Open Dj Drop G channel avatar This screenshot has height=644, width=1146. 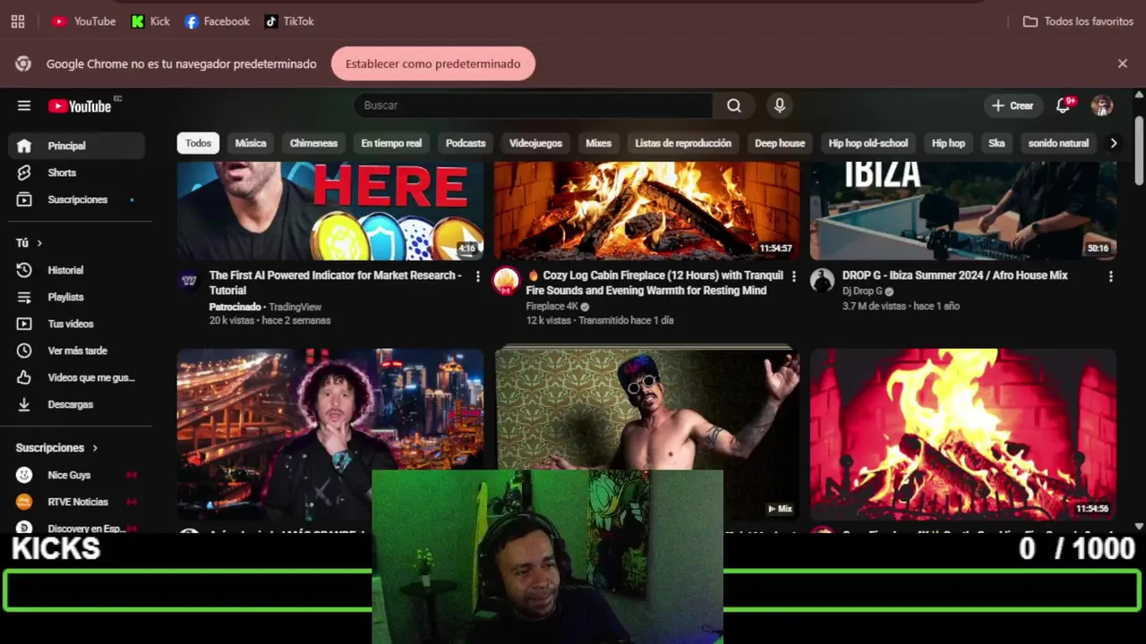pyautogui.click(x=822, y=280)
